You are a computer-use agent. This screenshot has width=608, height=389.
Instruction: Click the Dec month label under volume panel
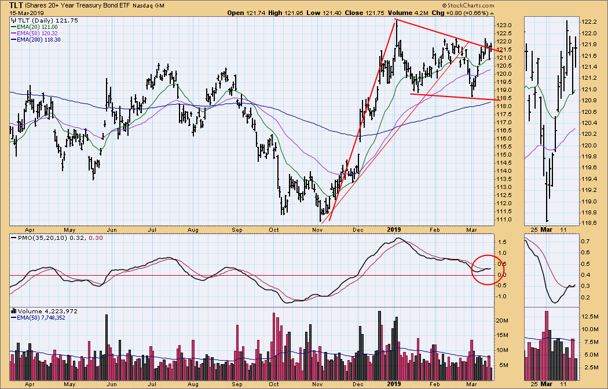coord(358,384)
